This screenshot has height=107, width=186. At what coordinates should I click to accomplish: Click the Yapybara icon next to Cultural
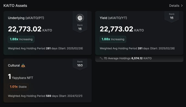tap(23, 65)
